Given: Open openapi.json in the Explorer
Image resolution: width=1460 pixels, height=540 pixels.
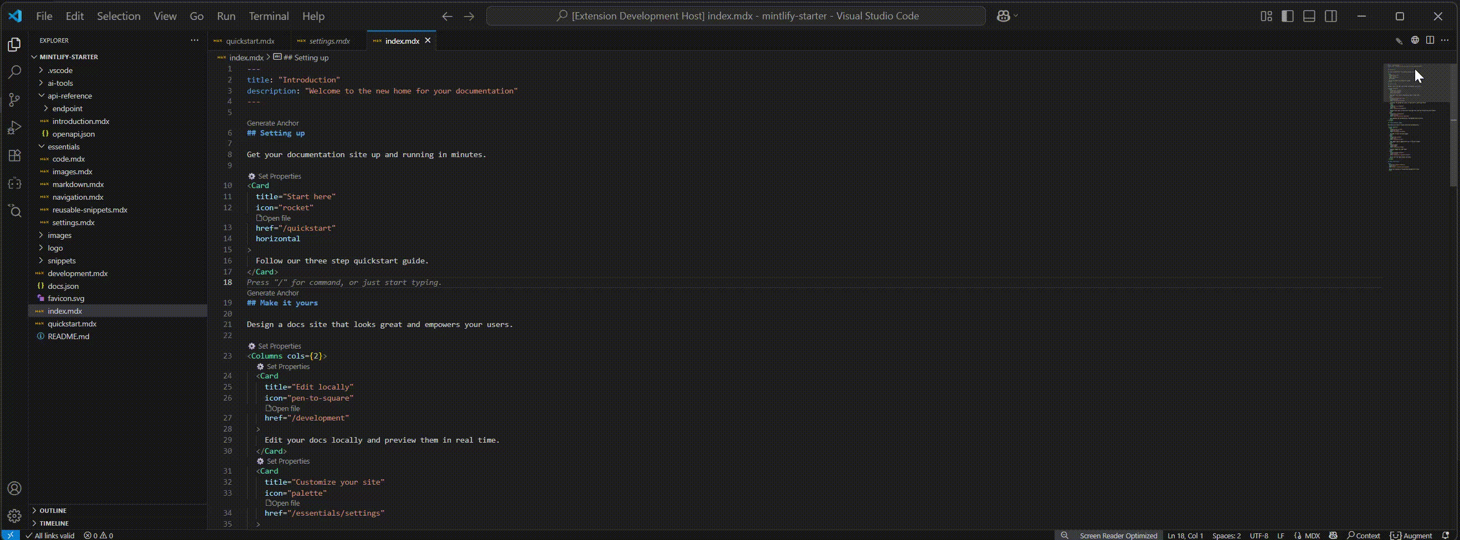Looking at the screenshot, I should click(73, 133).
